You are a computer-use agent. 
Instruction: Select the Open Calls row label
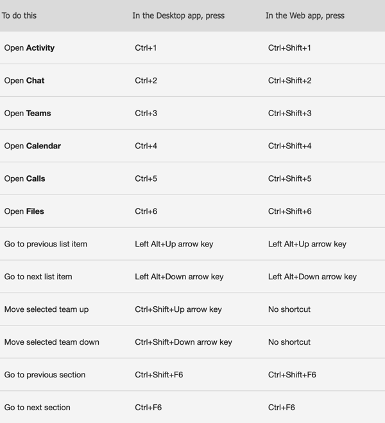coord(24,178)
